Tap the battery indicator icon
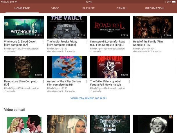Image resolution: width=177 pixels, height=133 pixels. (174, 2)
